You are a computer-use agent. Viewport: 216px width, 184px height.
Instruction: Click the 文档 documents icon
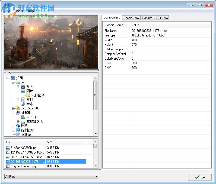(x=23, y=100)
